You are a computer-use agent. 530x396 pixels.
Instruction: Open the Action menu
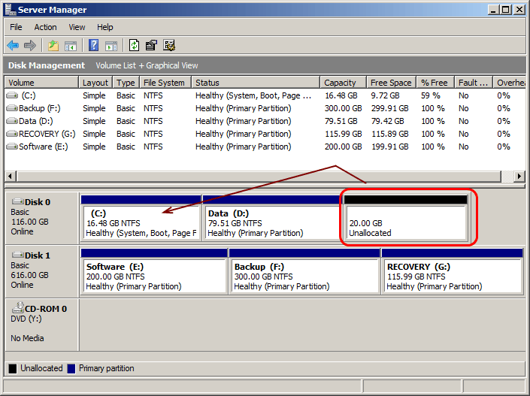pos(45,27)
